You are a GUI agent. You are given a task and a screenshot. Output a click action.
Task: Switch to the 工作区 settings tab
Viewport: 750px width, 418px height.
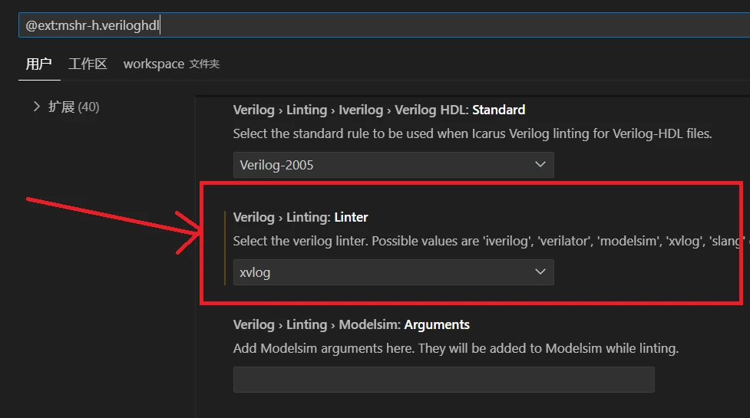coord(88,64)
